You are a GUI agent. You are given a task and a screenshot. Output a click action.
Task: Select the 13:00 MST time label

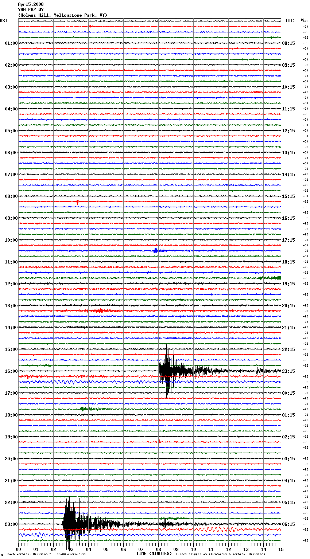[x=11, y=306]
